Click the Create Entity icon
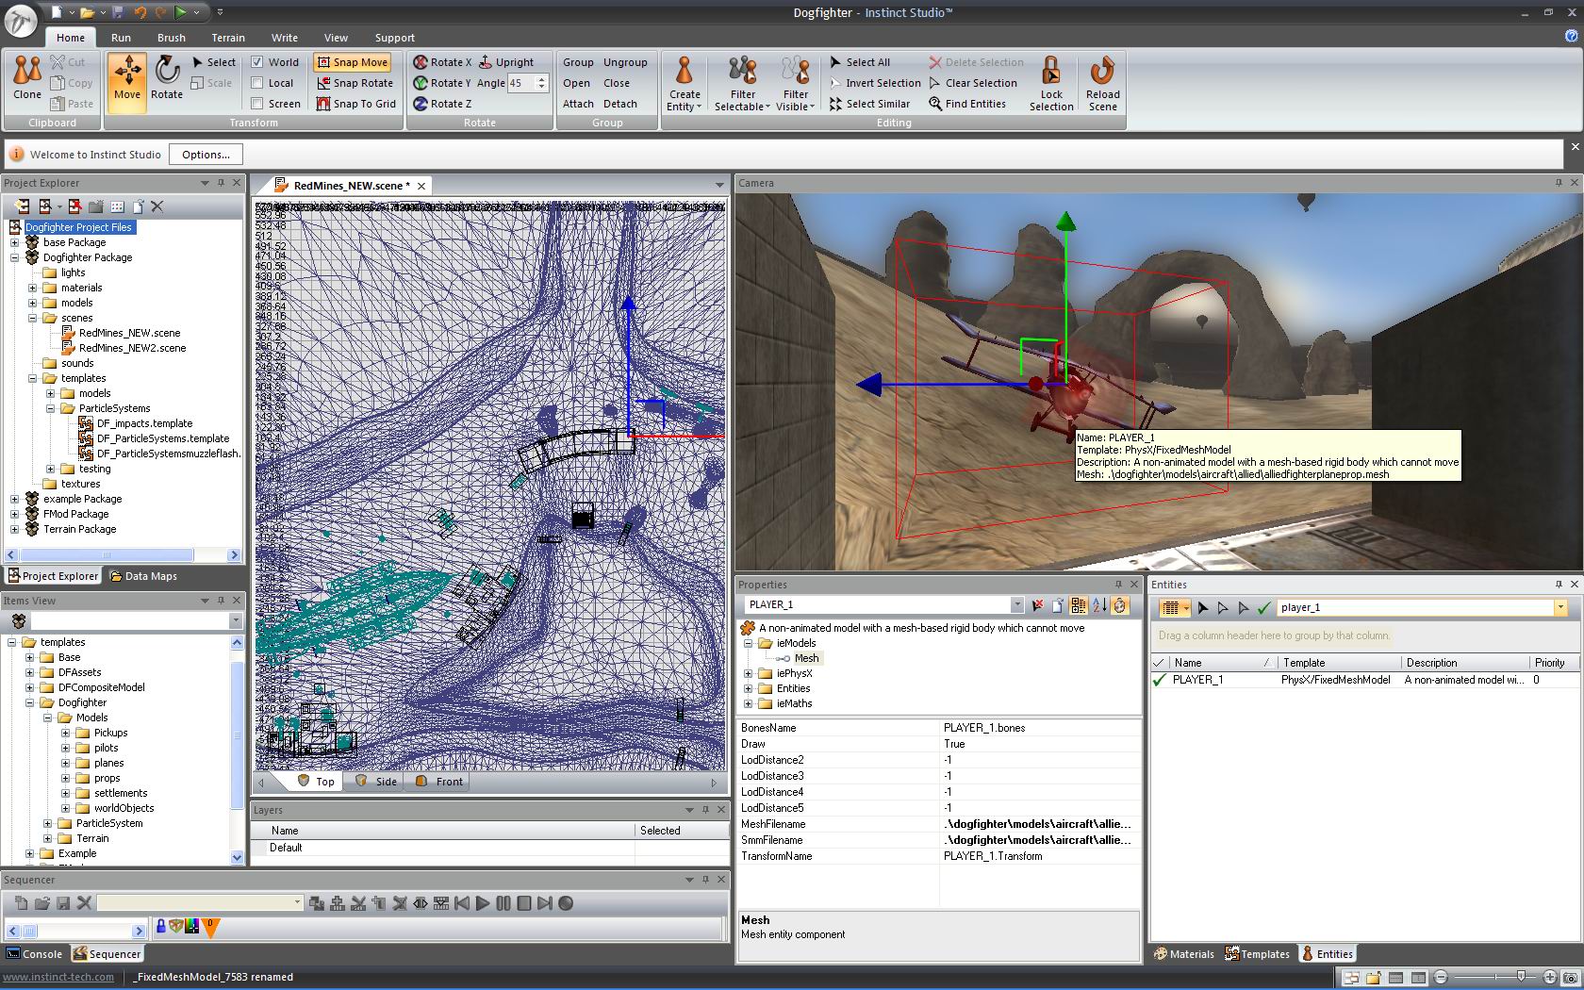The height and width of the screenshot is (990, 1584). point(685,83)
